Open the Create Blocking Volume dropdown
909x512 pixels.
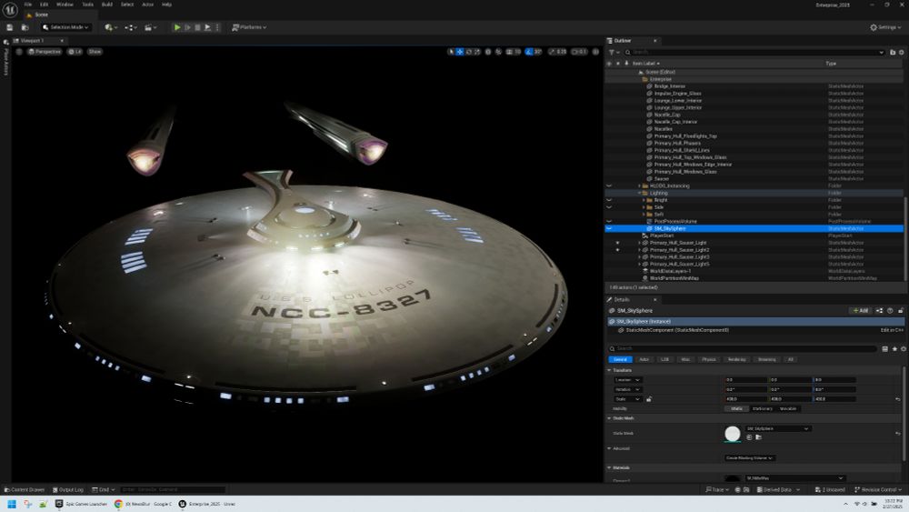pyautogui.click(x=750, y=458)
